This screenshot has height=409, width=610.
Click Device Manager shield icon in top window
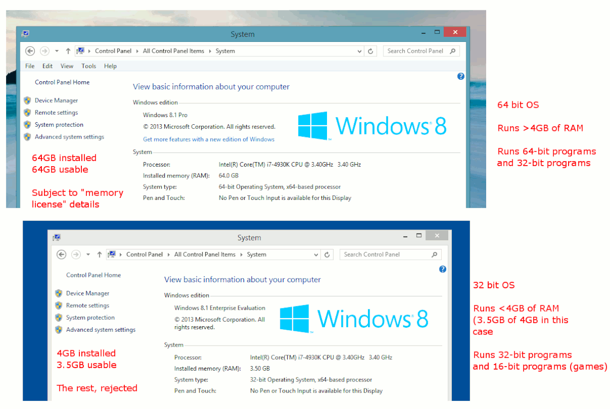click(x=27, y=100)
